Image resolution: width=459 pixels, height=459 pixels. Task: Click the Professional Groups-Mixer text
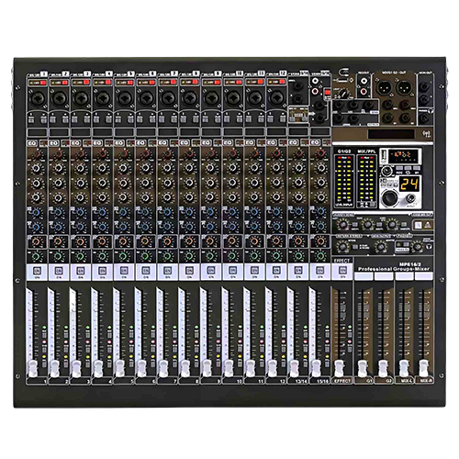coord(394,269)
